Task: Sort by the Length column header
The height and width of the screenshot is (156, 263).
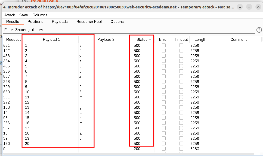Action: click(200, 40)
